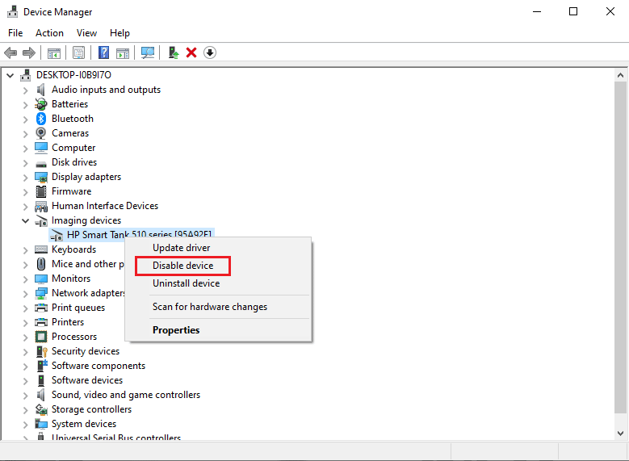Click the Display adapters icon

pos(41,177)
